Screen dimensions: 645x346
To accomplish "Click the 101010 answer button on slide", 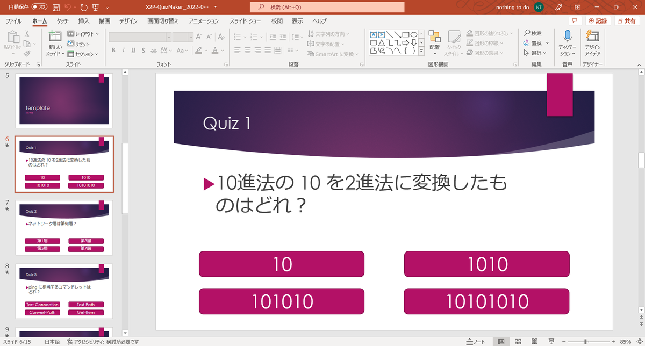I will 282,301.
